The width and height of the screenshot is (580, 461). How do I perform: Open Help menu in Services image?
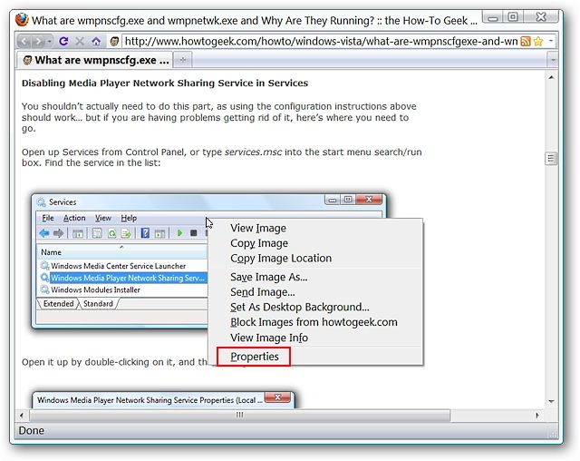[x=129, y=218]
